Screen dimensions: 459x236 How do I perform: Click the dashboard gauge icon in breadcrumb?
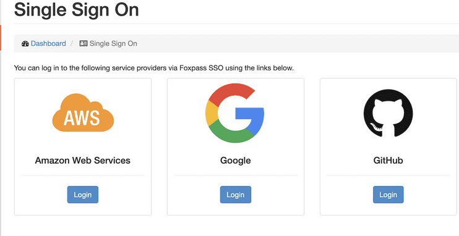click(x=25, y=44)
